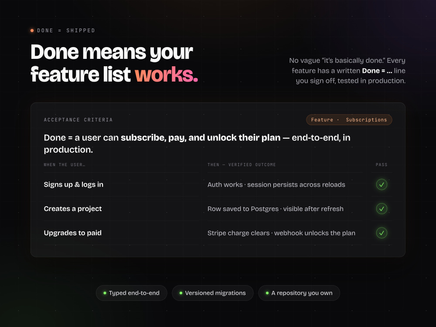Click the green dot in Versioned migrations pill
436x327 pixels.
point(181,293)
